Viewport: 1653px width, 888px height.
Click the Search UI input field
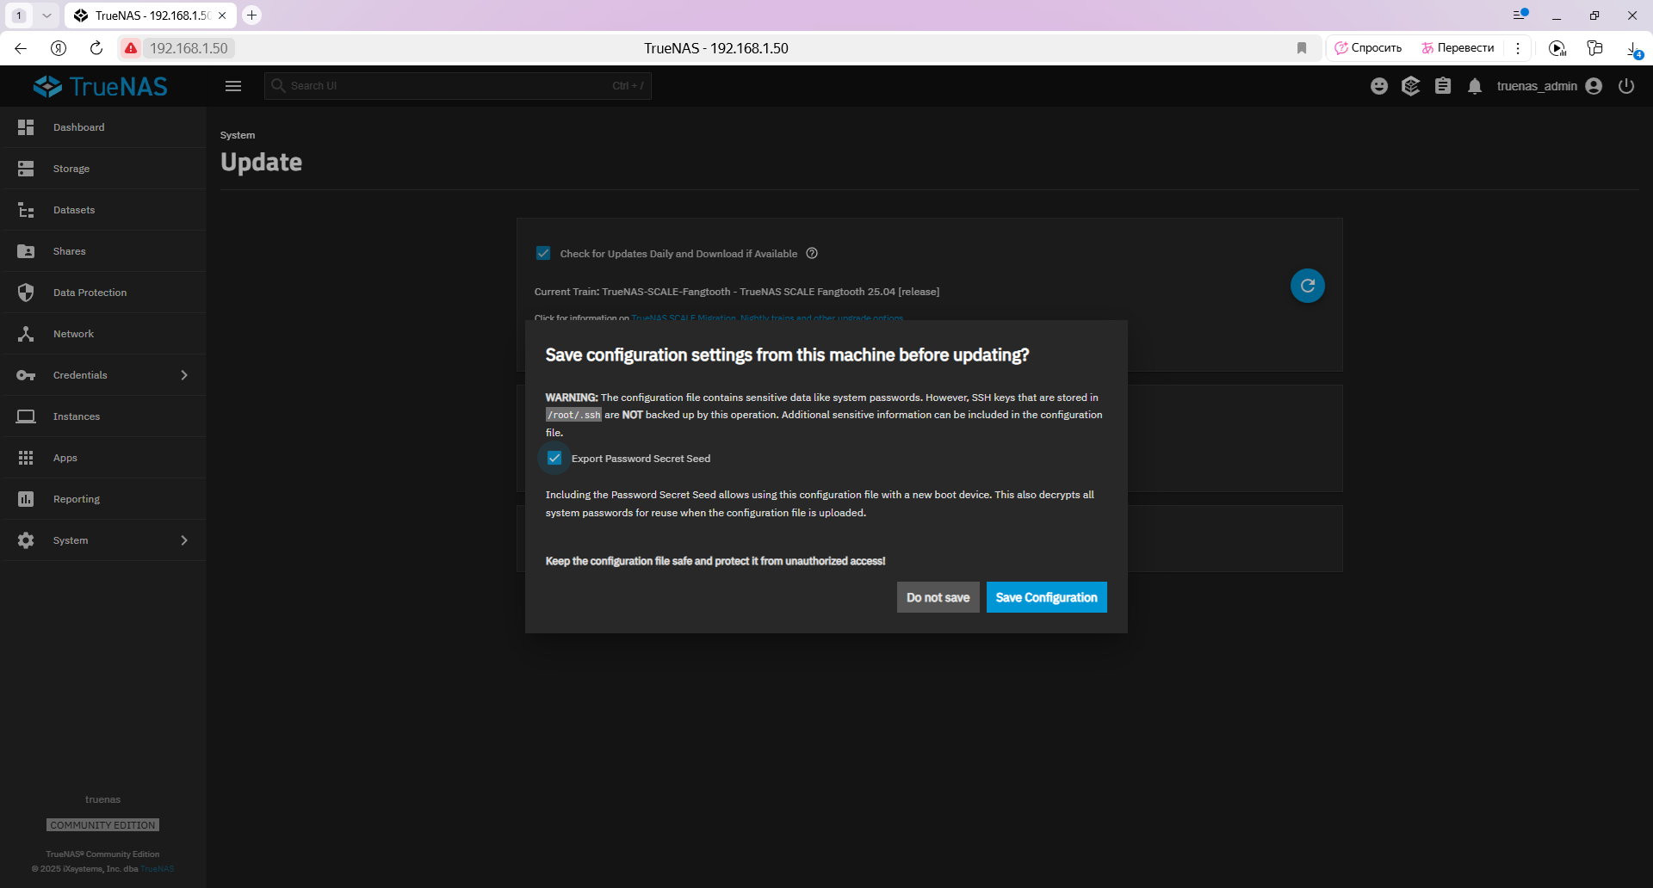coord(458,86)
